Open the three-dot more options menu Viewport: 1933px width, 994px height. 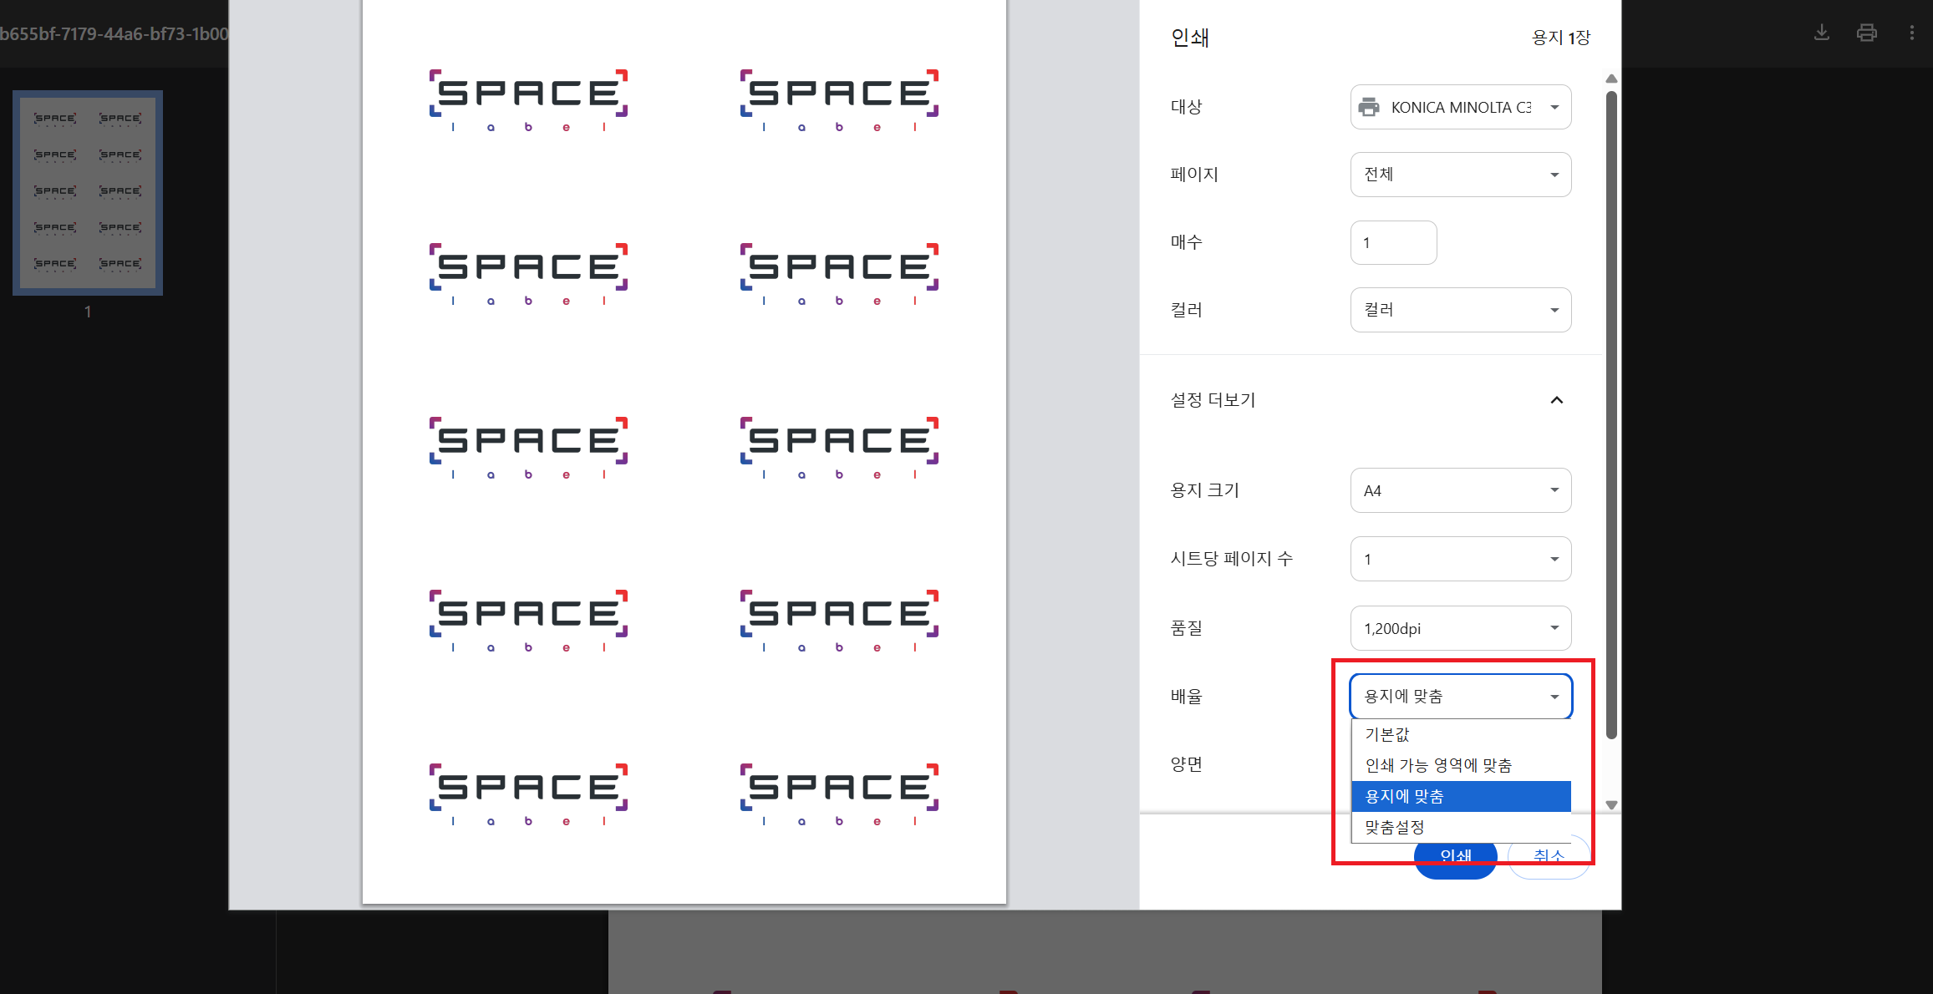(1911, 33)
